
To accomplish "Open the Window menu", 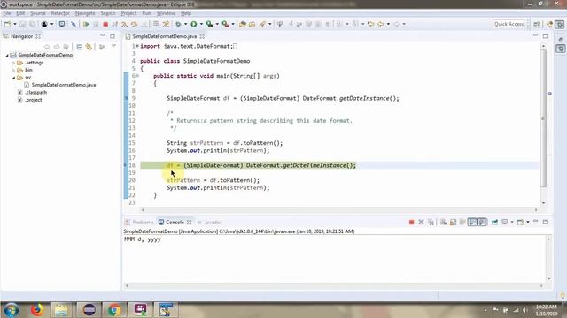I will point(166,13).
